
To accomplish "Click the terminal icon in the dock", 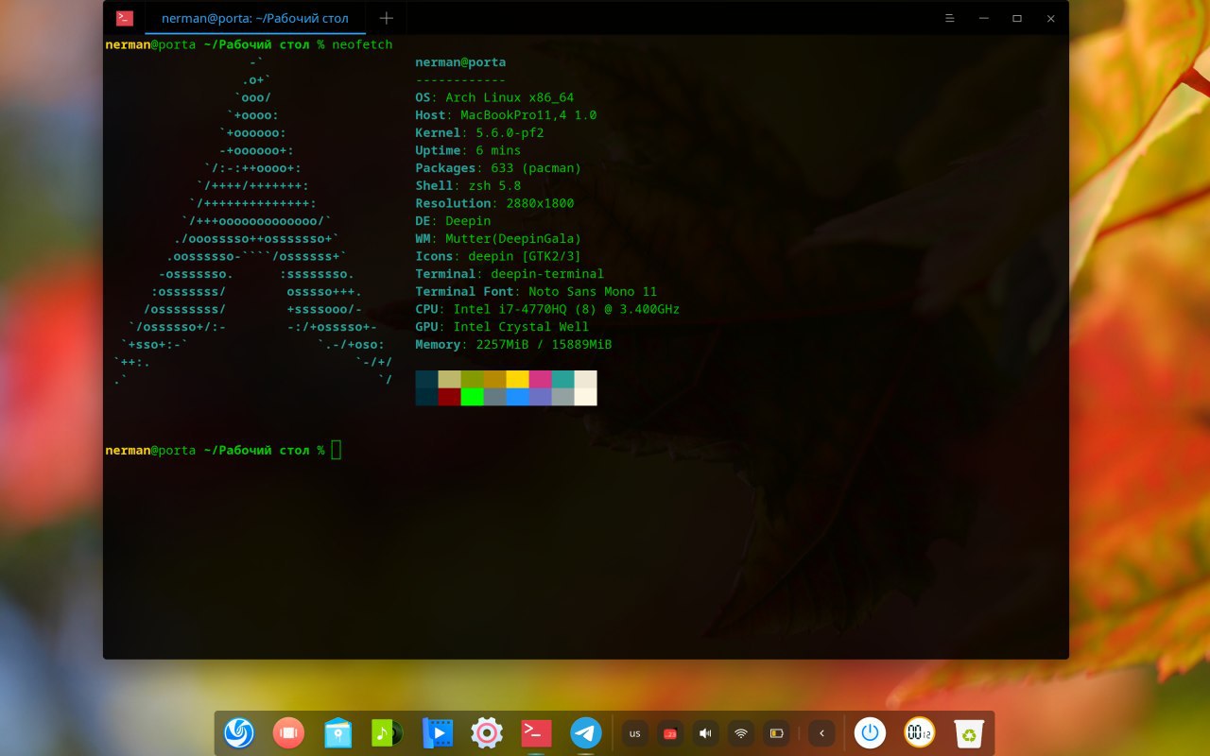I will pyautogui.click(x=536, y=733).
